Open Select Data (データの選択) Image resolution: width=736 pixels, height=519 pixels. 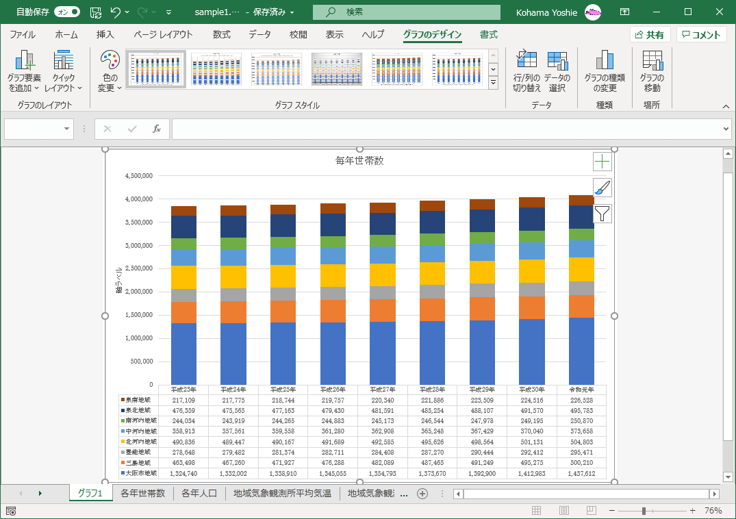pyautogui.click(x=557, y=62)
